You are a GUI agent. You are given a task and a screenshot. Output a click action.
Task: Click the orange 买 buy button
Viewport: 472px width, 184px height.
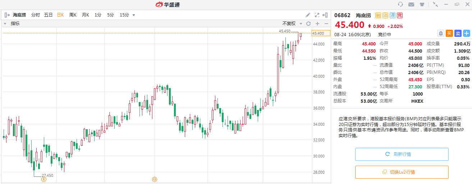449,33
